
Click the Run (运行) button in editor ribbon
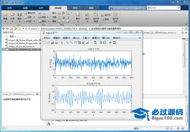[x=87, y=15]
